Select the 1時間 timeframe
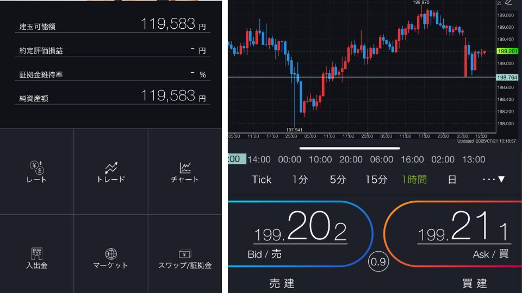This screenshot has height=293, width=522. tap(414, 180)
